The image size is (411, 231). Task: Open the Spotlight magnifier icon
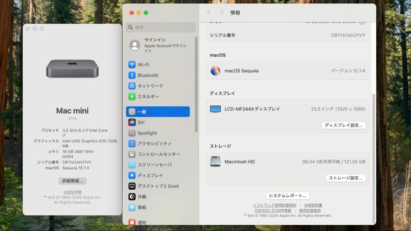pos(132,133)
